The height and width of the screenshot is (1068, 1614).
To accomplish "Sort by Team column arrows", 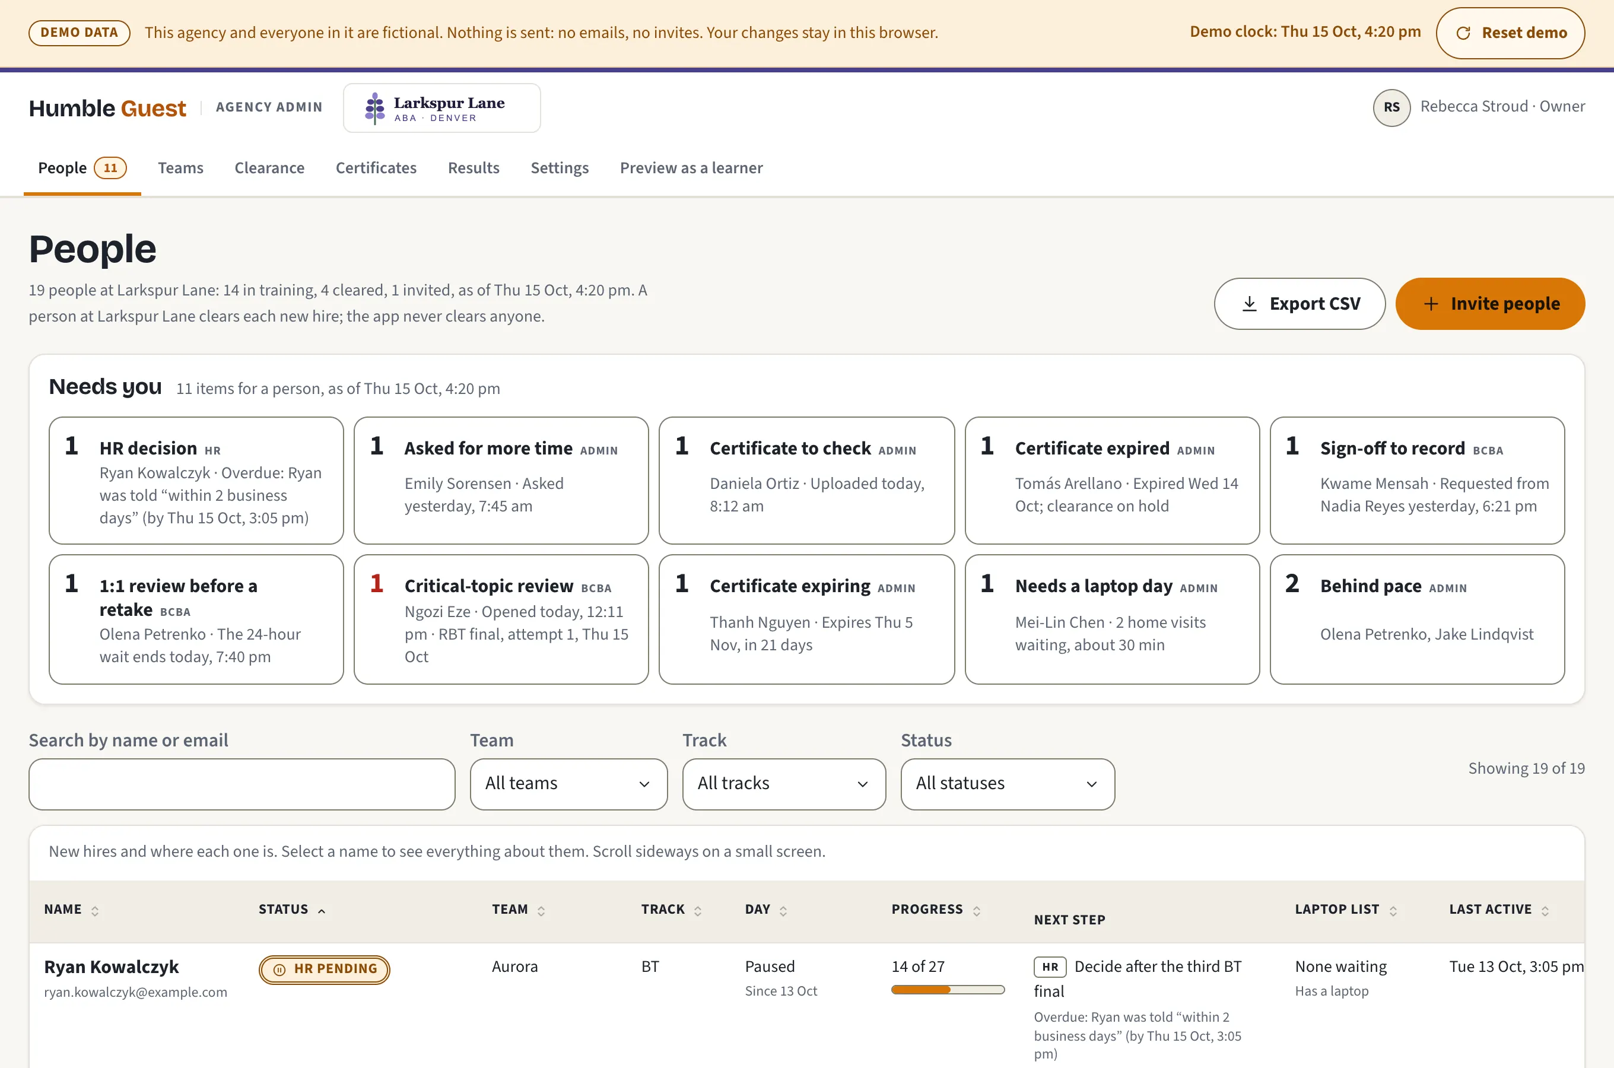I will click(541, 911).
